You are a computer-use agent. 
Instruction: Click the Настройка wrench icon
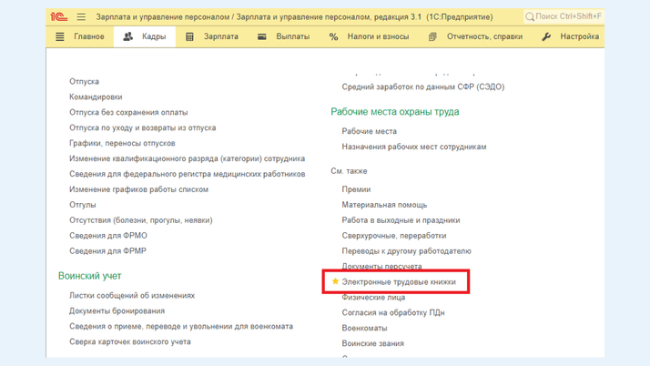point(546,37)
